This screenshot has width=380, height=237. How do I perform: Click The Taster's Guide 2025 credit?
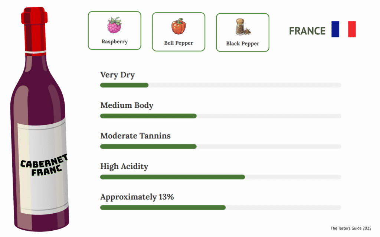point(351,228)
